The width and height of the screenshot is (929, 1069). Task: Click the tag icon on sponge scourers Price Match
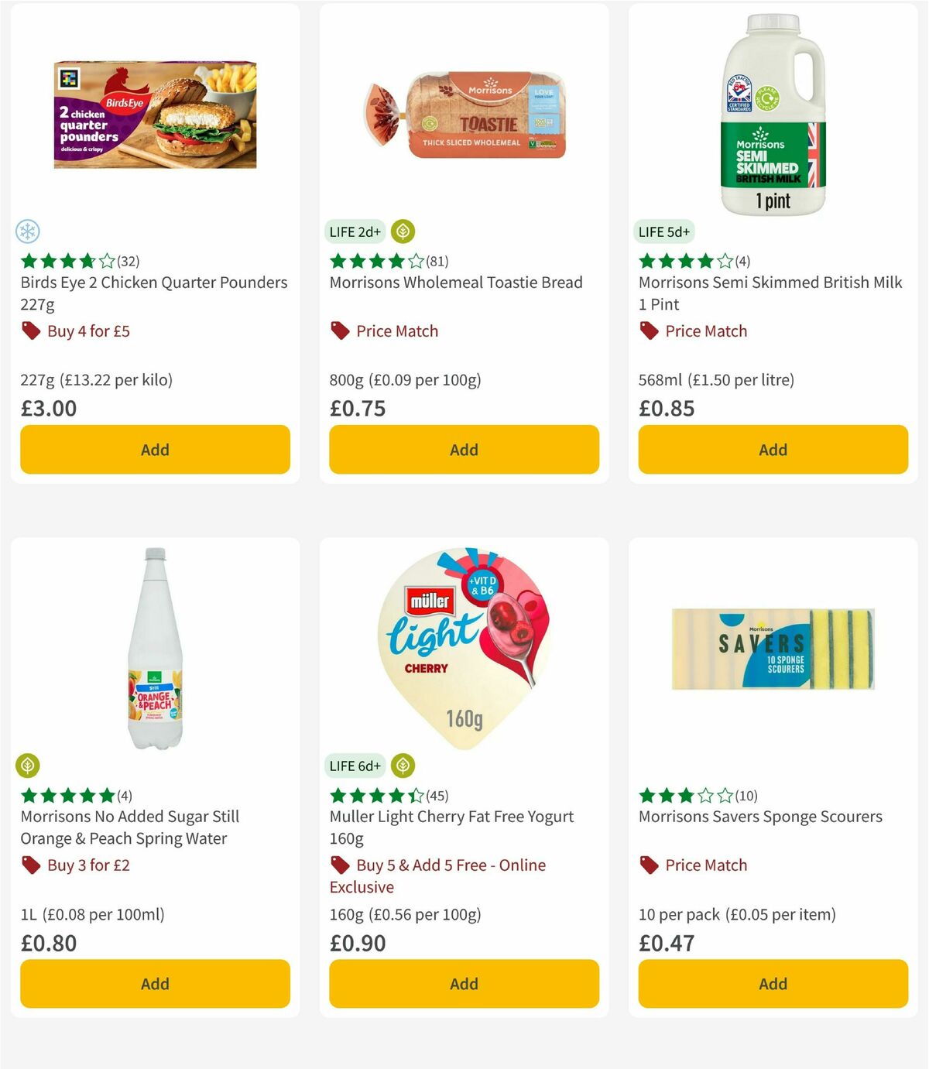(x=649, y=865)
